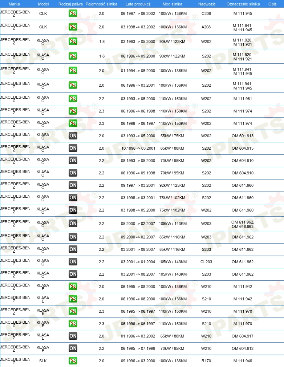Image resolution: width=284 pixels, height=367 pixels.
Task: Click the Rodzaj paliwa column header
Action: [x=70, y=4]
